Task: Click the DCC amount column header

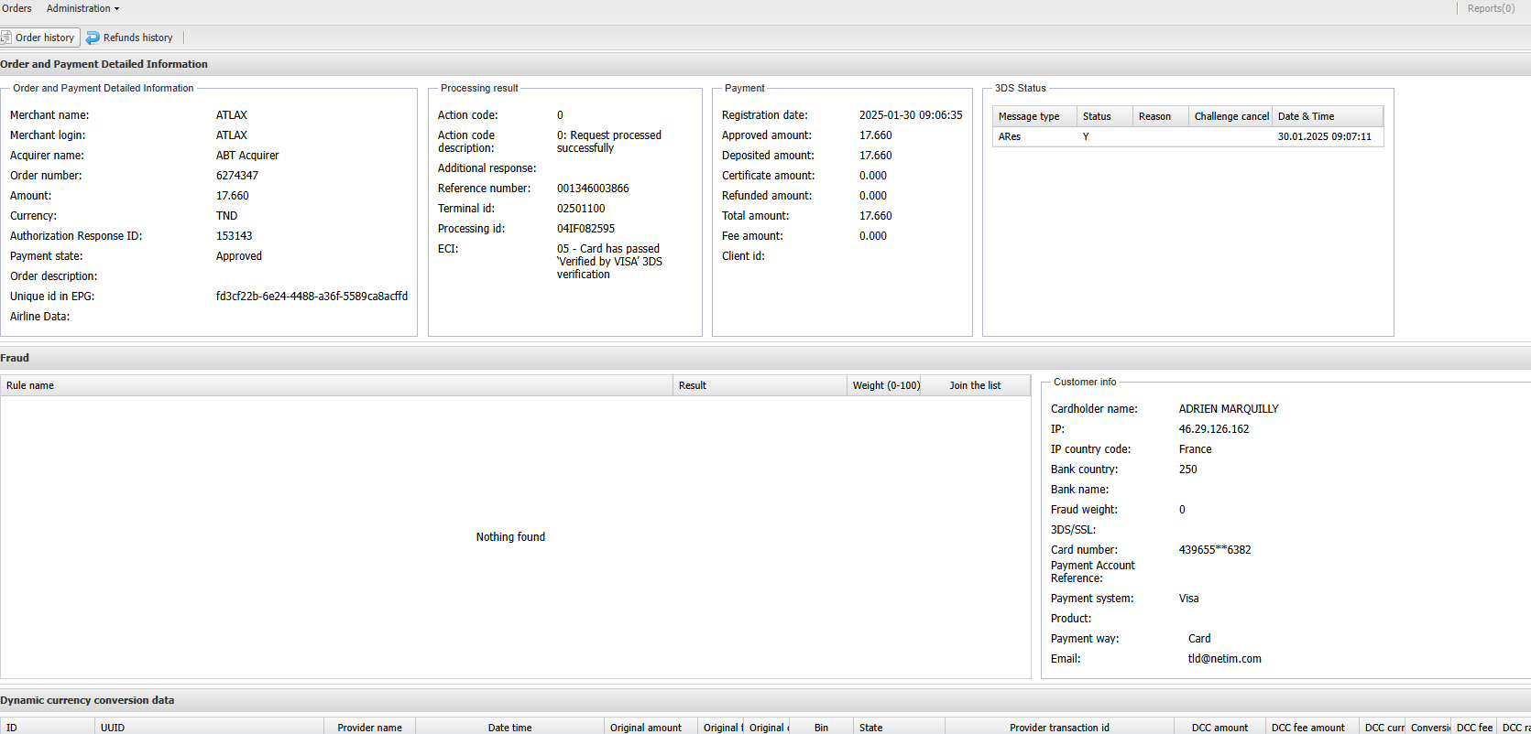Action: pyautogui.click(x=1219, y=728)
